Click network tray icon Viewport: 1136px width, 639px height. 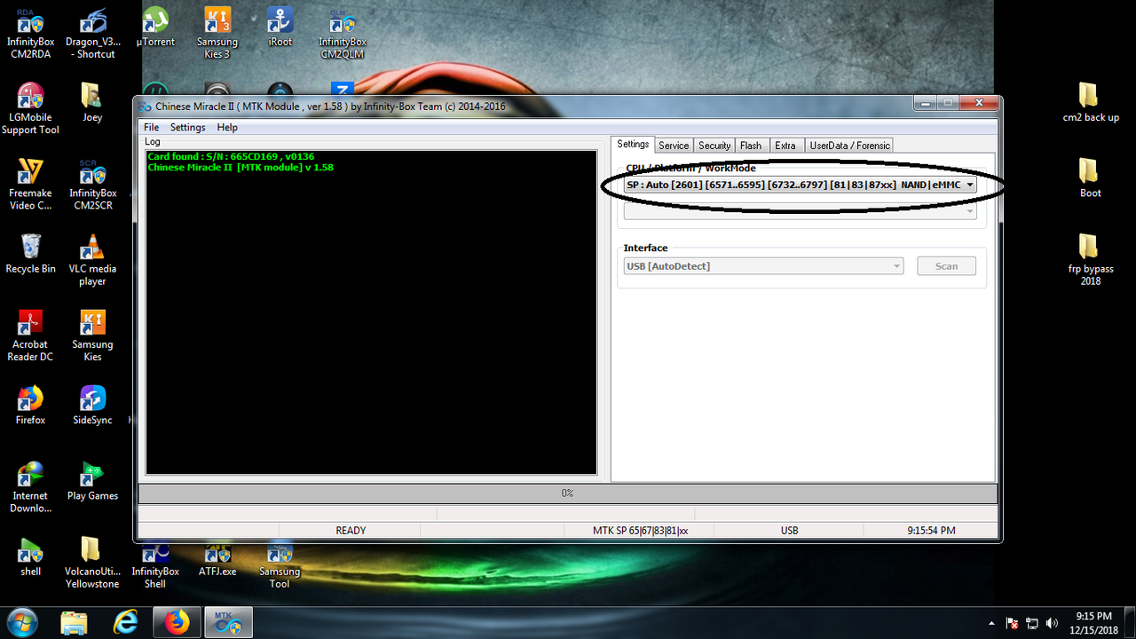pyautogui.click(x=1032, y=623)
